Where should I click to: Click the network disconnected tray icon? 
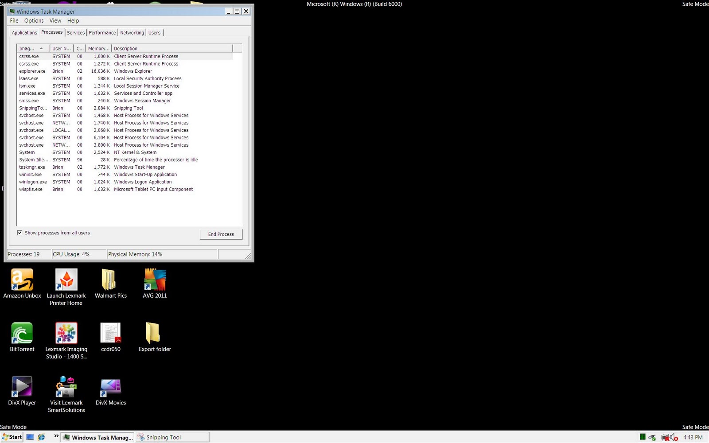[665, 437]
